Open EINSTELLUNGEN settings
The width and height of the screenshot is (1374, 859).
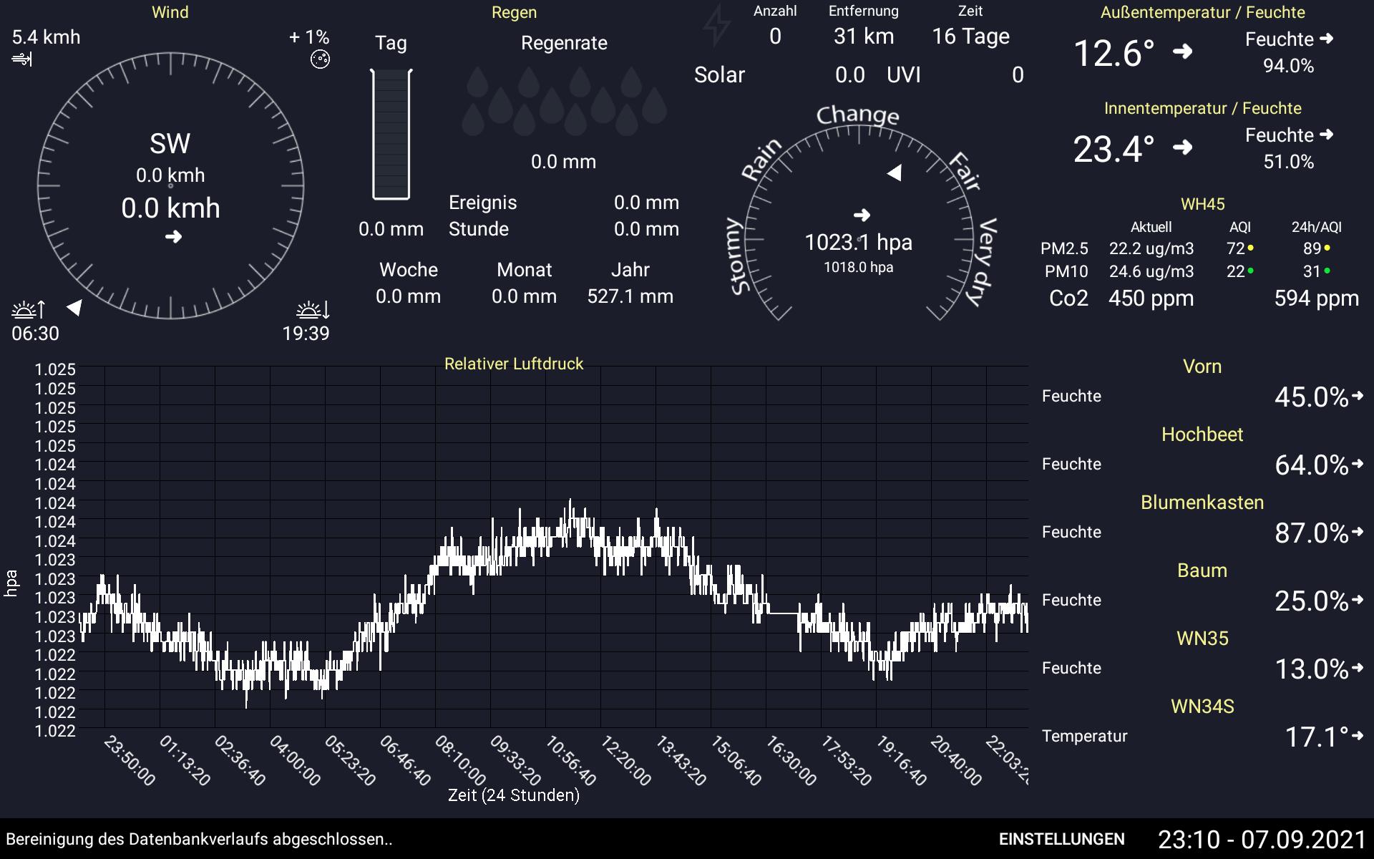[1061, 839]
